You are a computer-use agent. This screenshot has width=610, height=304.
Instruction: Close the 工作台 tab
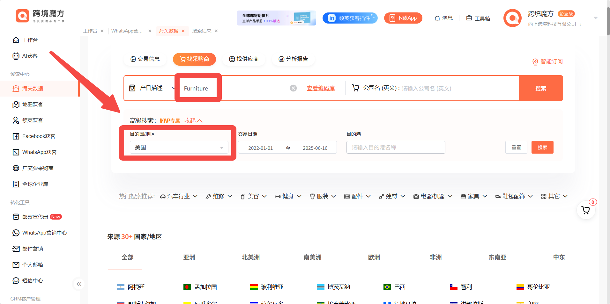[102, 31]
